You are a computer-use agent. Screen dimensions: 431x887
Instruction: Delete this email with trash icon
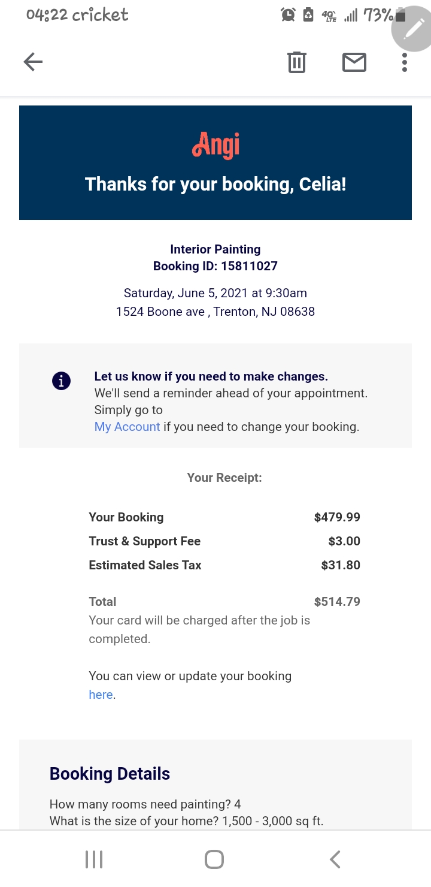click(297, 62)
